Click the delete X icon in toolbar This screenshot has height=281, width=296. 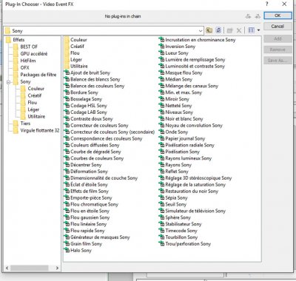pos(239,30)
